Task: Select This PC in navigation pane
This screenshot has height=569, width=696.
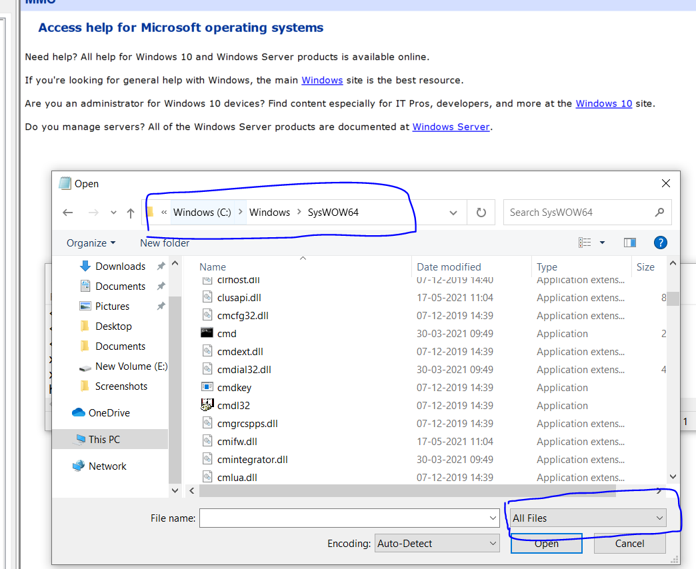Action: (x=104, y=439)
